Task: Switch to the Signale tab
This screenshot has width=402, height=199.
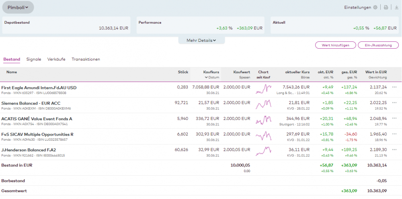Action: 34,59
